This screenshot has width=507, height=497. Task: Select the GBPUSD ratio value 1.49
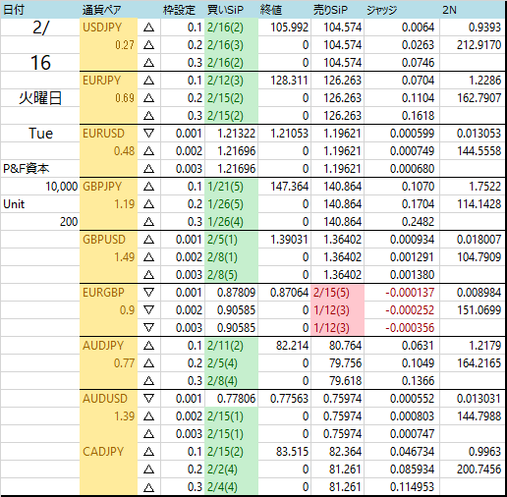124,257
